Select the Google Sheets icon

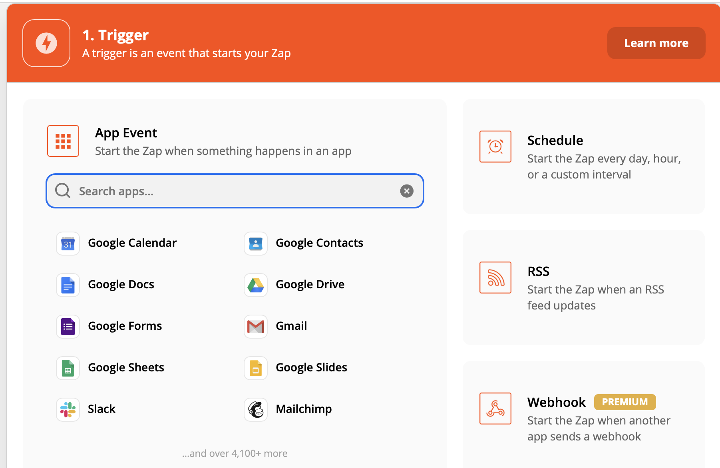coord(68,368)
